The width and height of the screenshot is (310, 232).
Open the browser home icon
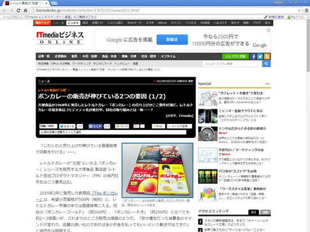pyautogui.click(x=25, y=11)
